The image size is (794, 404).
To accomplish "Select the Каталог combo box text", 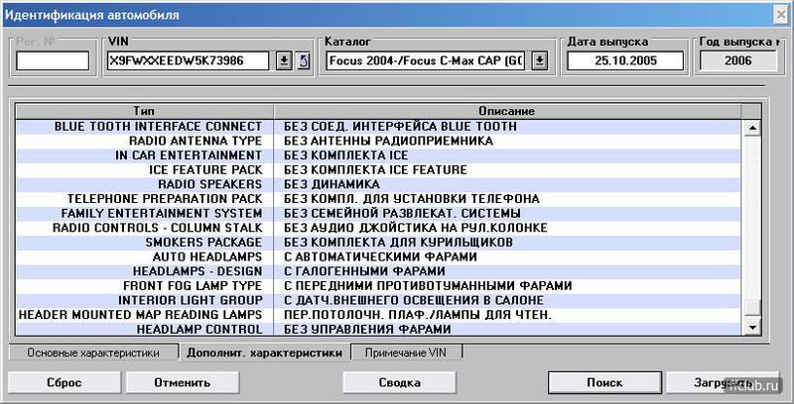I will [x=428, y=61].
